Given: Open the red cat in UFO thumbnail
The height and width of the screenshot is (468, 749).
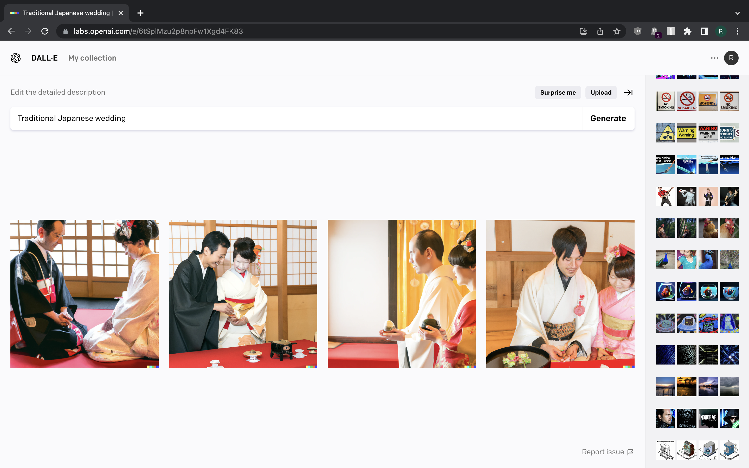Looking at the screenshot, I should pyautogui.click(x=708, y=323).
